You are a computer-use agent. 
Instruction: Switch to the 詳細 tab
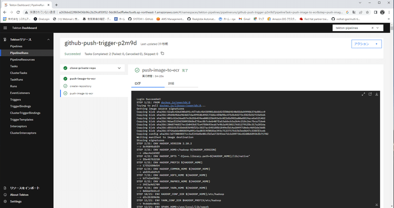click(x=181, y=83)
